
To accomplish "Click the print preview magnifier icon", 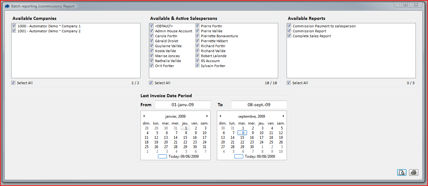I will tap(402, 172).
